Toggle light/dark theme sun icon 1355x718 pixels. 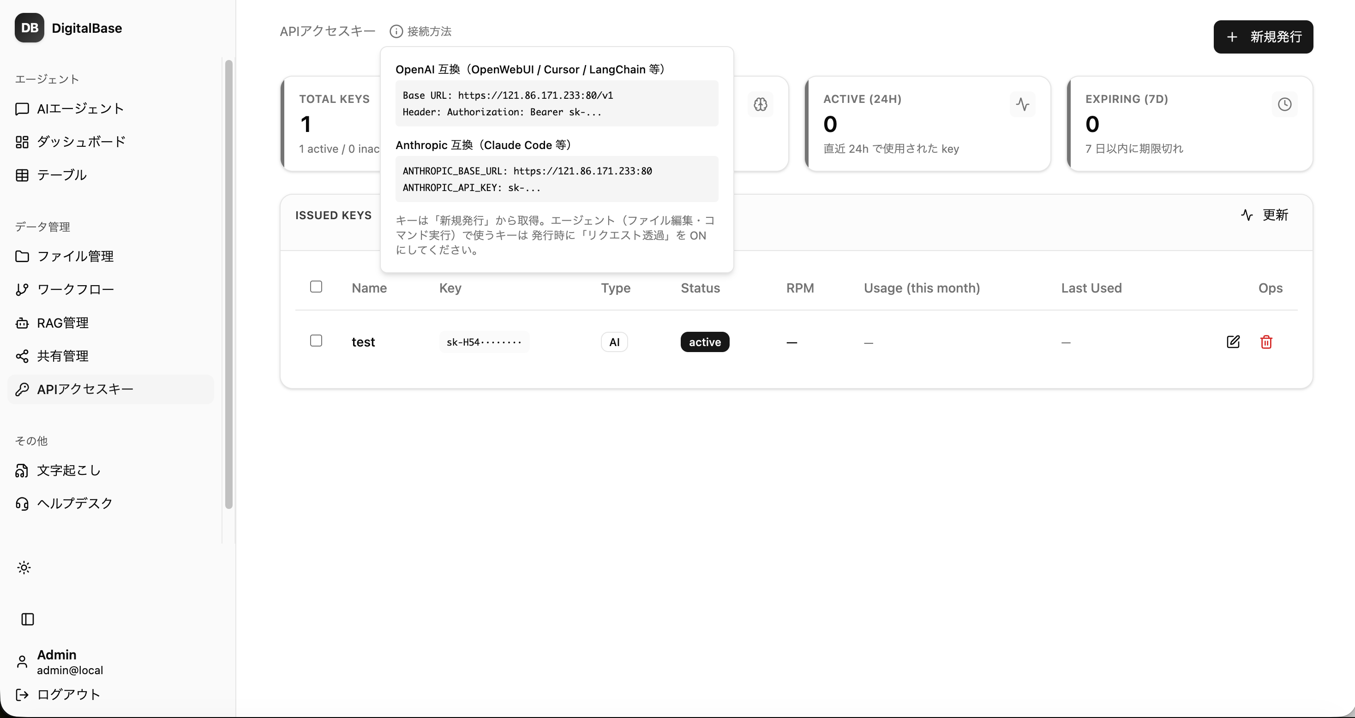[x=24, y=568]
